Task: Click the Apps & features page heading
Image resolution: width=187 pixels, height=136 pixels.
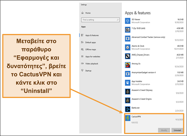Action: tap(138, 13)
